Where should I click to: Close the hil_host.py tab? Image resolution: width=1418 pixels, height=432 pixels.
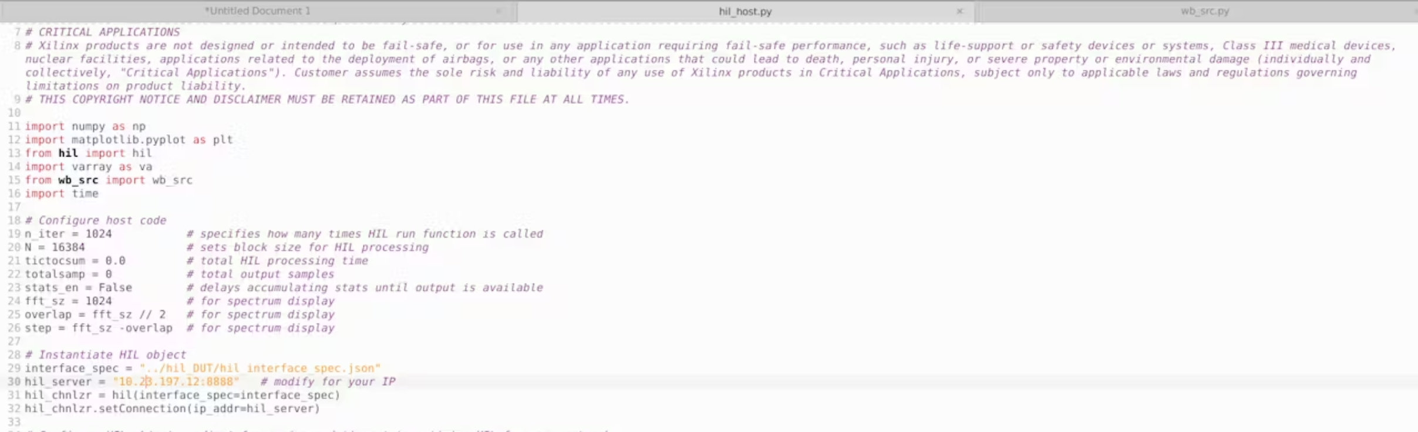pos(959,11)
